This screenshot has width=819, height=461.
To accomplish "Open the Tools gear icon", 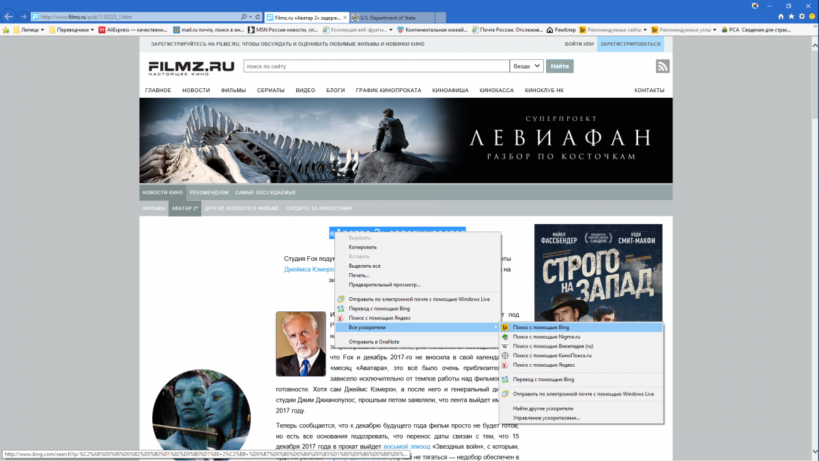I will [x=801, y=16].
